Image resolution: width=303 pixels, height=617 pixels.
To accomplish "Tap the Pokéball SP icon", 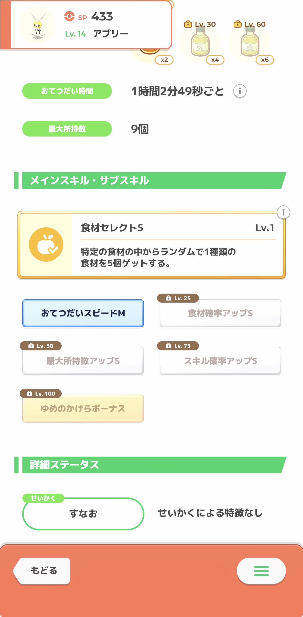I will 69,16.
